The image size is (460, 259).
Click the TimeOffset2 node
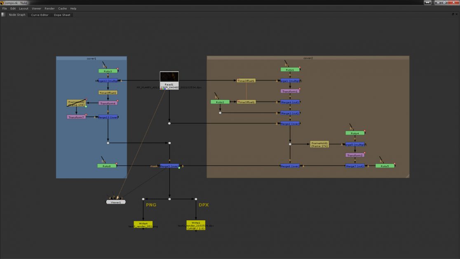[x=108, y=93]
